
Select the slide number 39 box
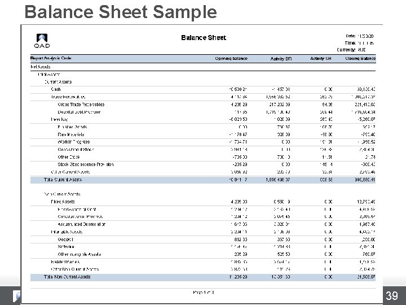point(391,295)
